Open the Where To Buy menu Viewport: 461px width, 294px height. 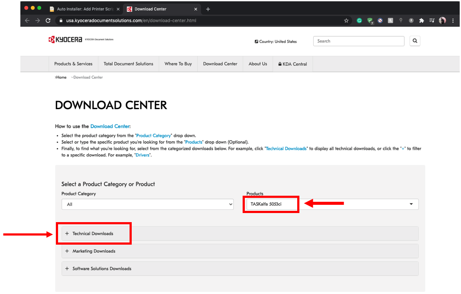(x=178, y=64)
